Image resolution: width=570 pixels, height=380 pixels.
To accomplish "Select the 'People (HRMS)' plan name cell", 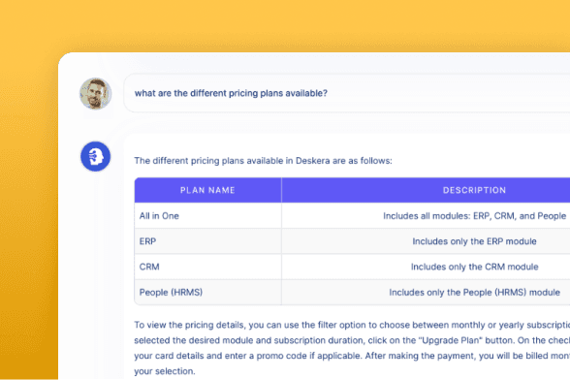I will [x=207, y=292].
